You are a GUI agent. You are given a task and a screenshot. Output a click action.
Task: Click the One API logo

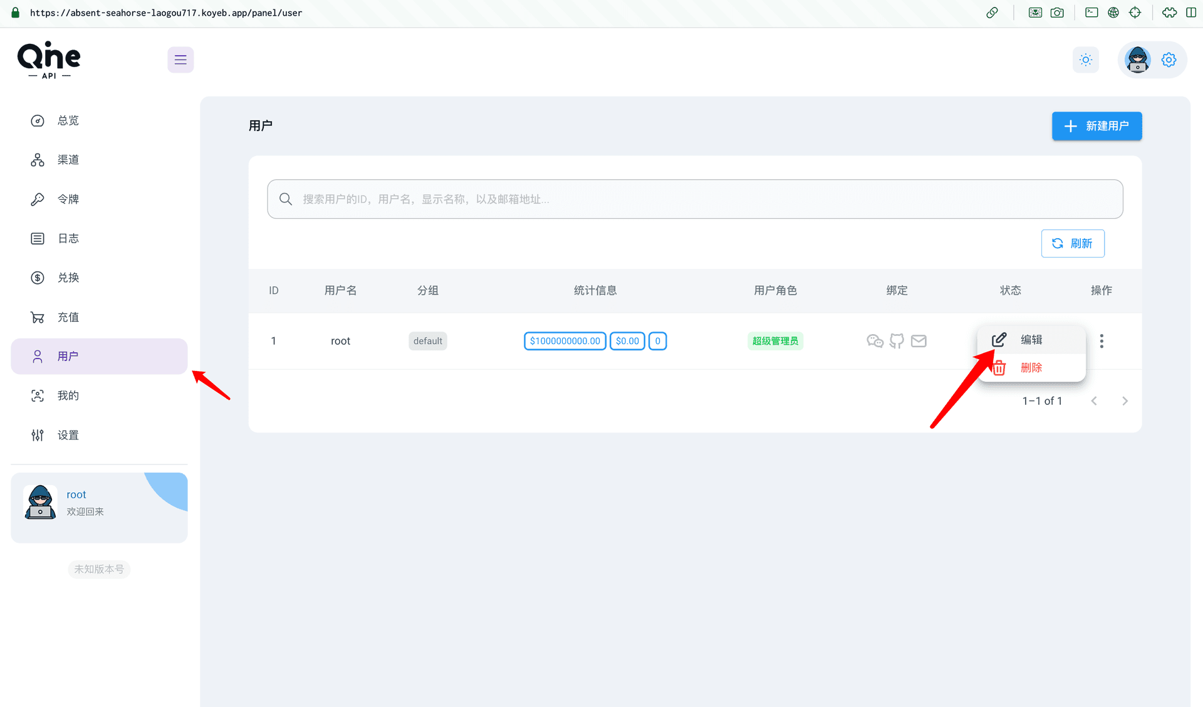(49, 60)
